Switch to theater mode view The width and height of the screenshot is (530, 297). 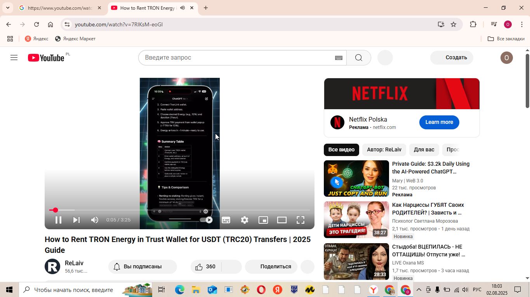click(x=282, y=220)
